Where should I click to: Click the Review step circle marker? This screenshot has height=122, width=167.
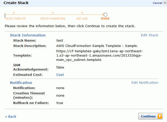pos(105,15)
